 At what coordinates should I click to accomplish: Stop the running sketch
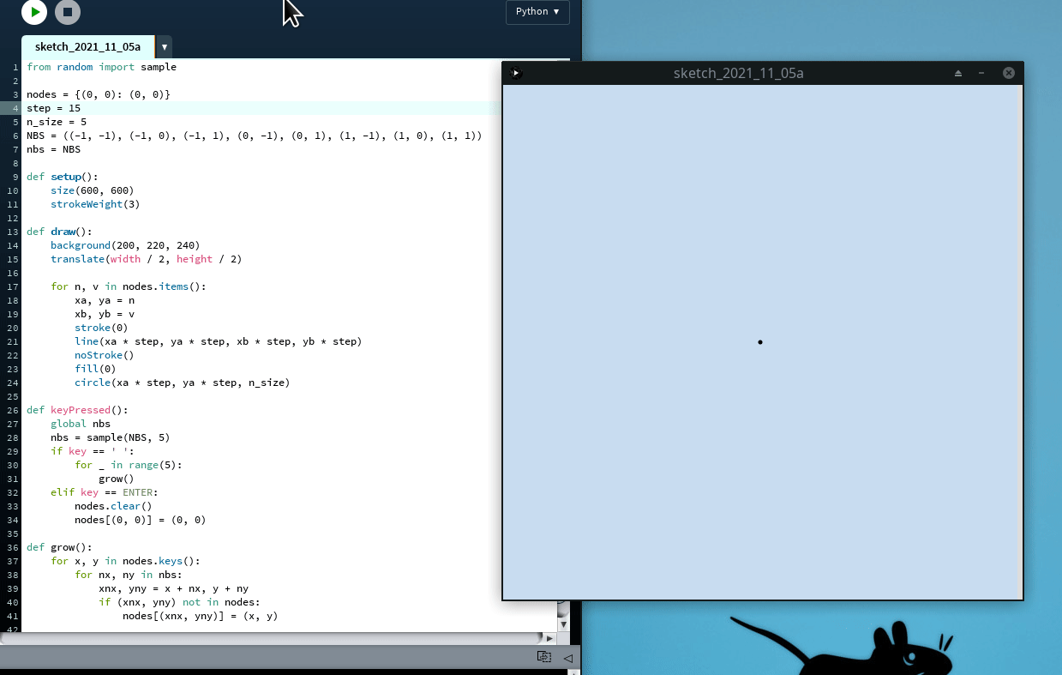pyautogui.click(x=68, y=12)
